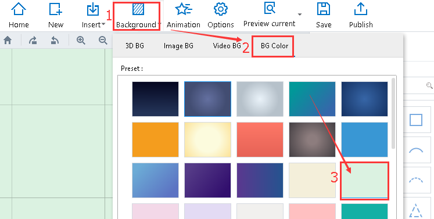Viewport: 434px width, 219px height.
Task: Pick the dark navy gradient preset
Action: [x=155, y=99]
